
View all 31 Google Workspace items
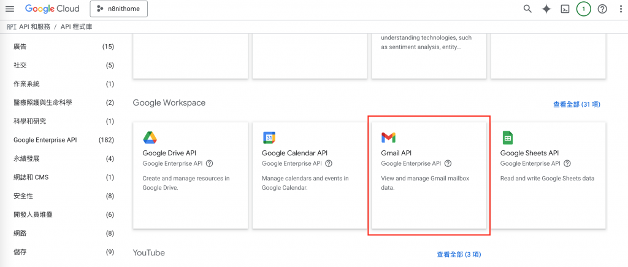click(576, 104)
